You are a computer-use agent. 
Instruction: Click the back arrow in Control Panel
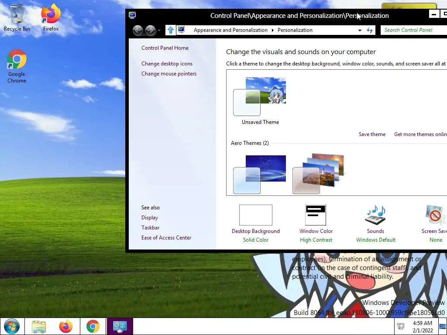[x=138, y=30]
